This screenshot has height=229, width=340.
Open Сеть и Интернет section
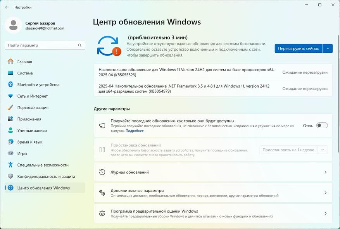45,96
